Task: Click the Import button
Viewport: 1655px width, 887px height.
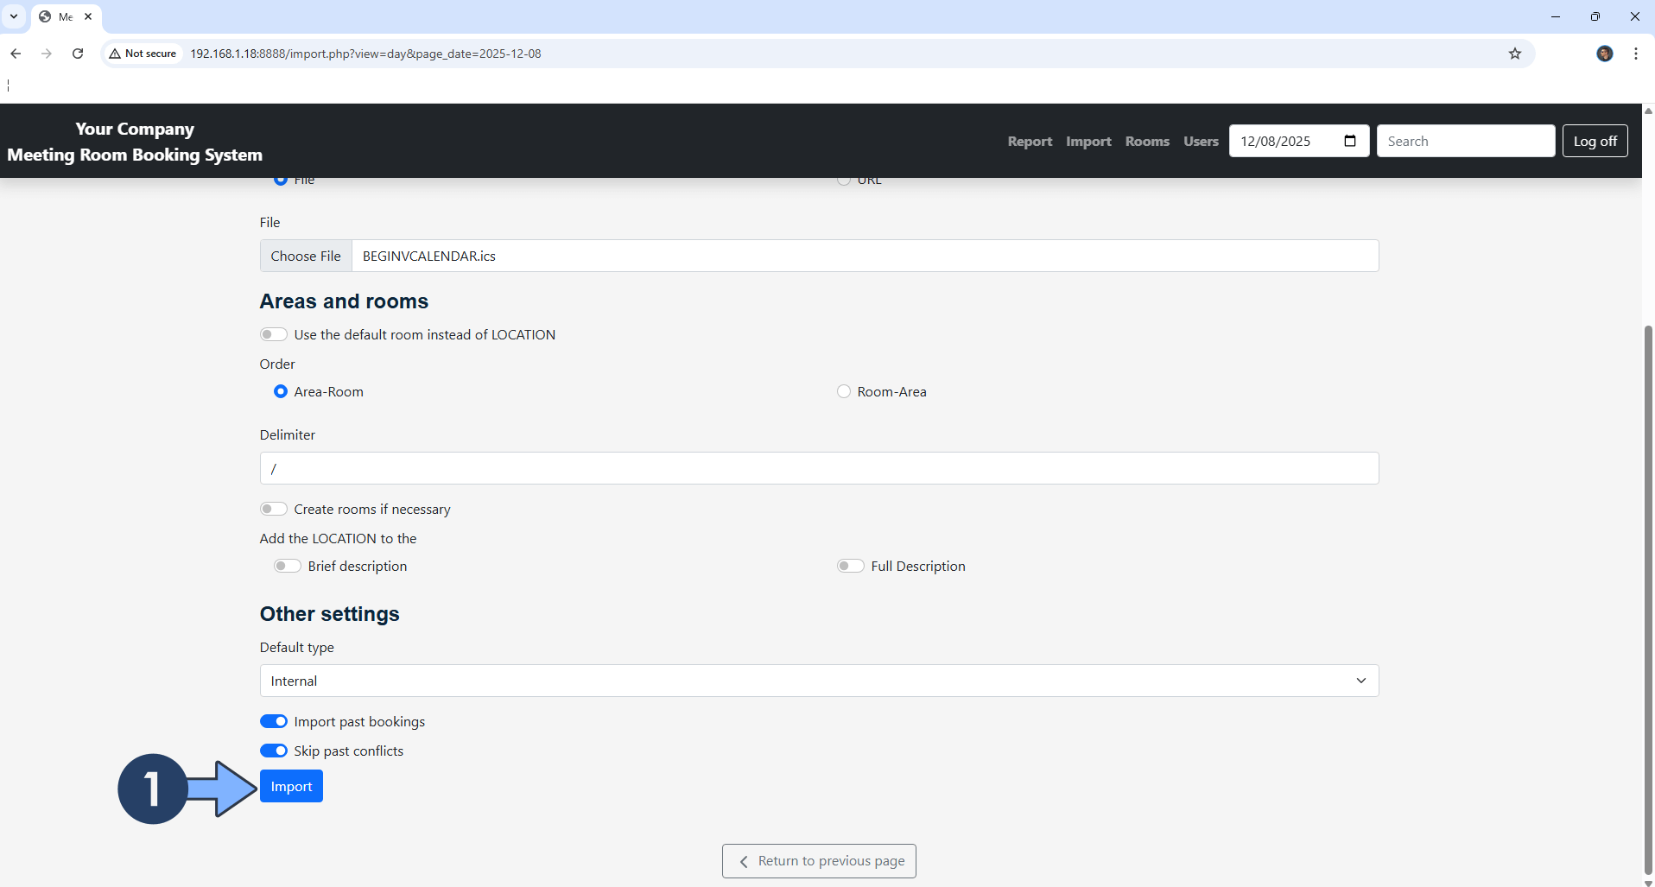Action: click(291, 786)
